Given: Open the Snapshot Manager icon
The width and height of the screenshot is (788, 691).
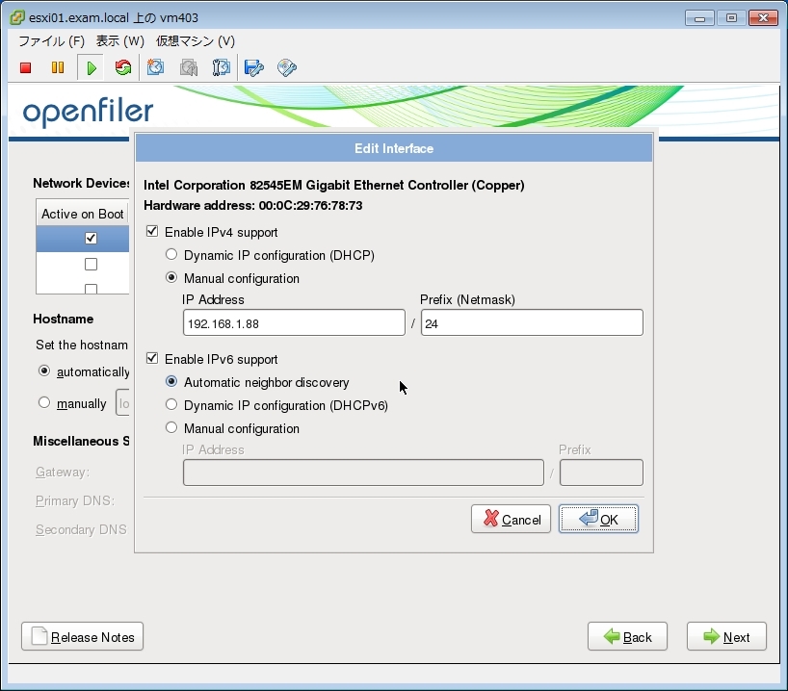Looking at the screenshot, I should pyautogui.click(x=222, y=67).
